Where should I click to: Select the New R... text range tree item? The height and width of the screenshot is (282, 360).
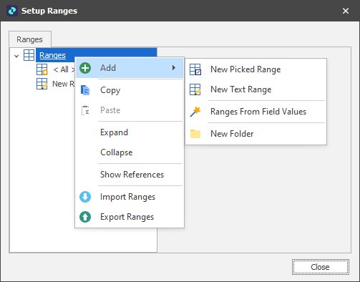pyautogui.click(x=56, y=84)
